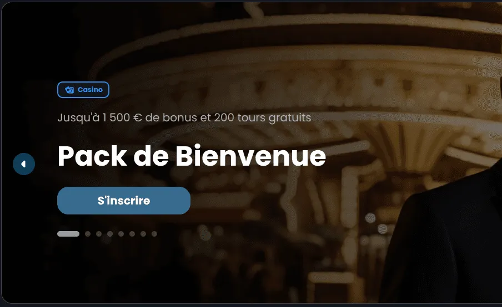Click the cards icon in the Casino badge
502x307 pixels.
69,90
